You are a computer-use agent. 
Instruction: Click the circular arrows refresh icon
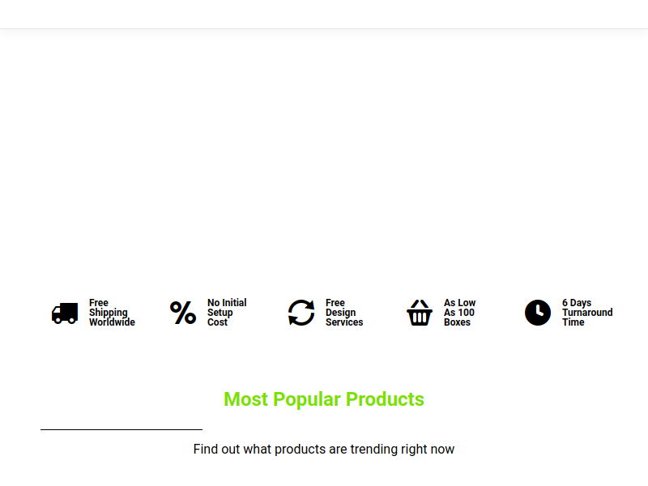[x=301, y=313]
